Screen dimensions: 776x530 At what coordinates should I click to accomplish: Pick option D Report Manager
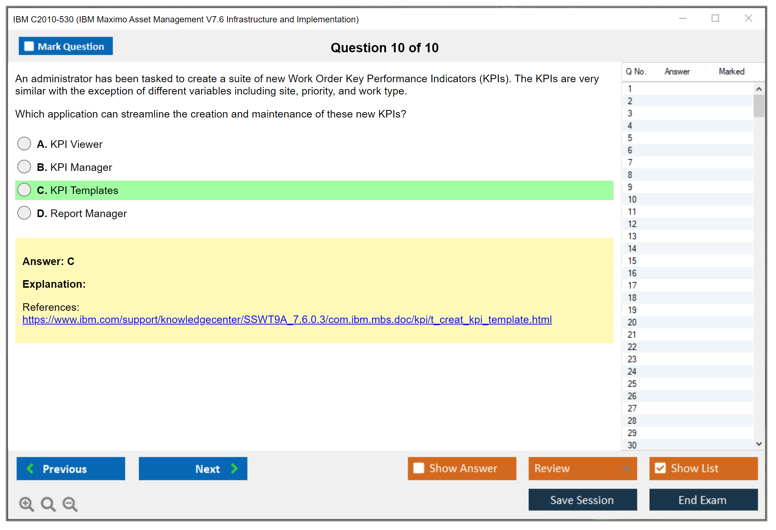point(24,213)
